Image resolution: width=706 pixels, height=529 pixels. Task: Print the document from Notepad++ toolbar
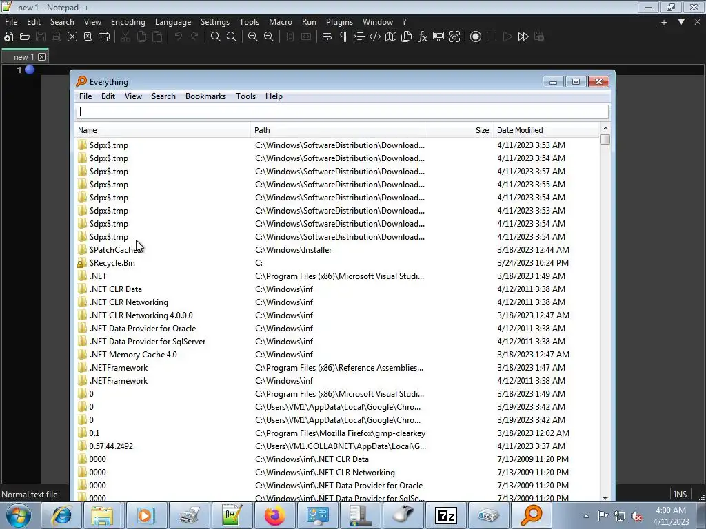104,37
